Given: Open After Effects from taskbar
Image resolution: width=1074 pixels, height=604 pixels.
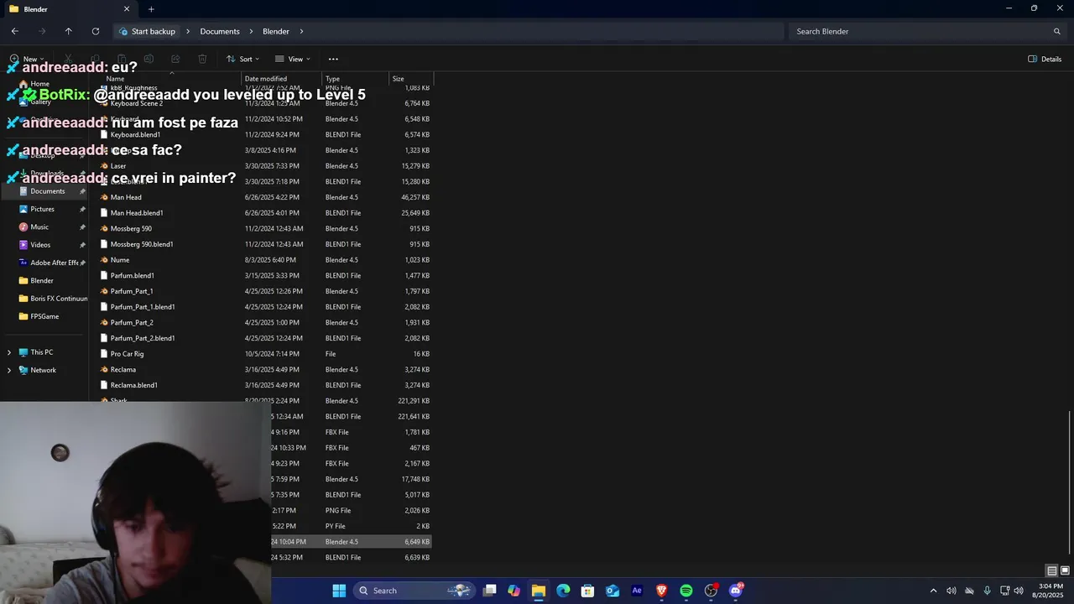Looking at the screenshot, I should point(637,591).
